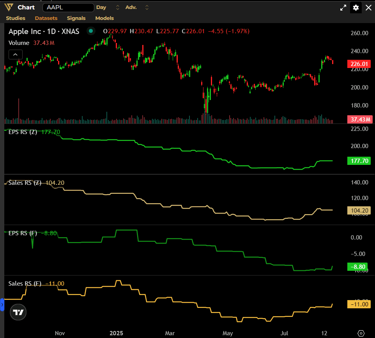This screenshot has height=338, width=375.
Task: Click the 0.00 EPS RS (F) axis label
Action: (356, 238)
